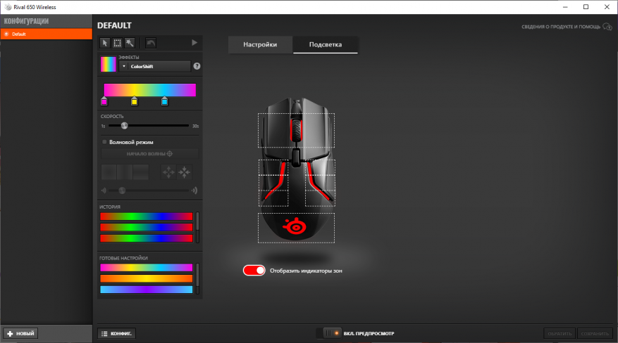
Task: Click the history list scrollbar
Action: 197,228
